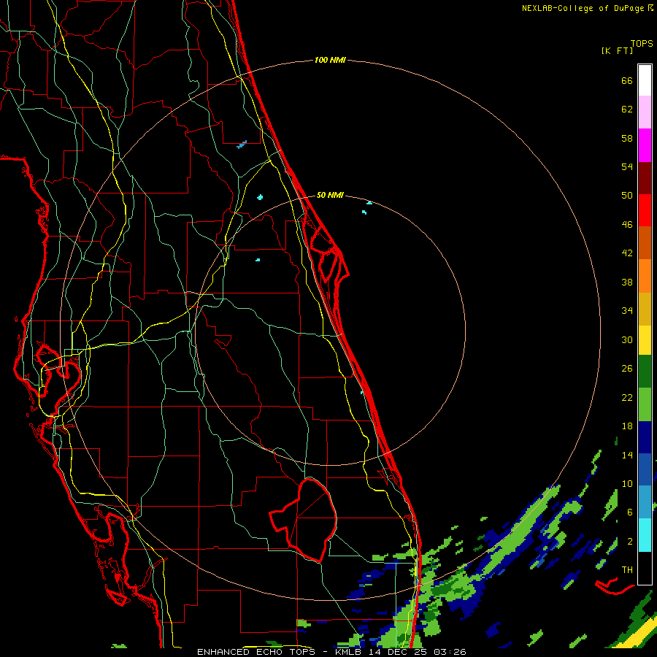This screenshot has height=657, width=657.
Task: Click the 'ENHANCED ECHO TOPS' product title
Action: tap(260, 652)
